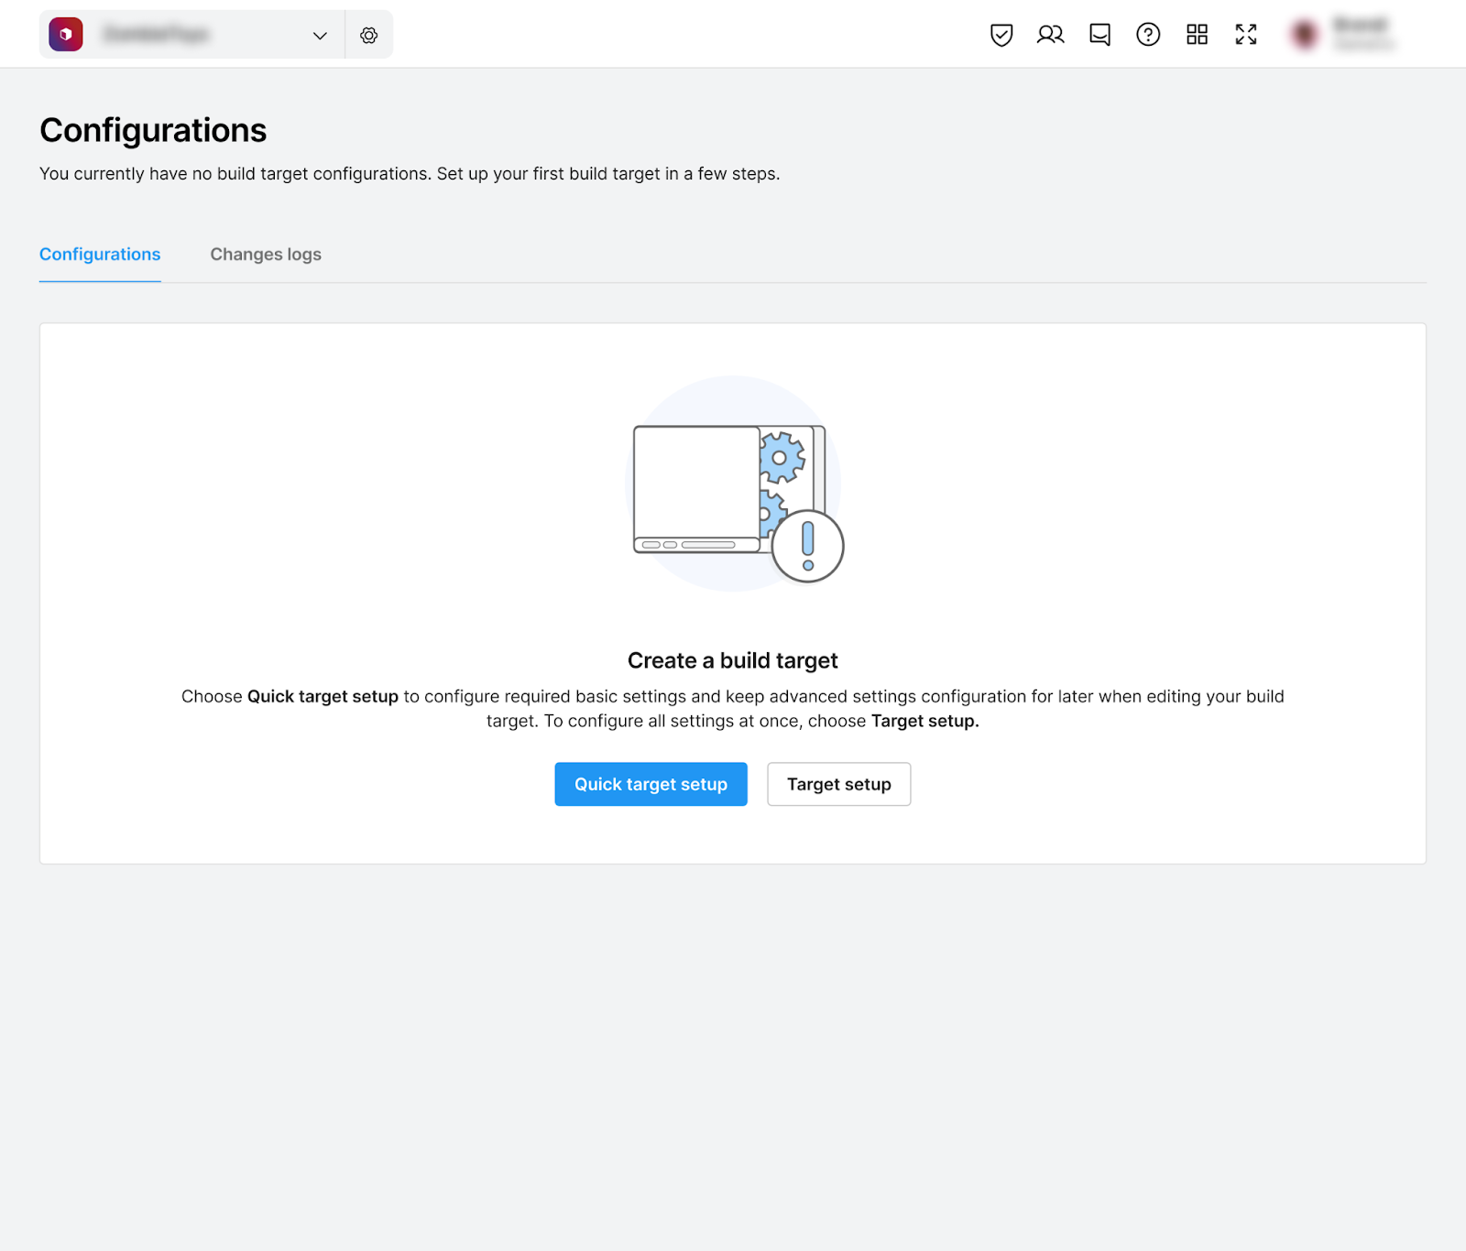Click the exclamation mark circle in illustration
Screen dimensions: 1466x1251
pyautogui.click(x=807, y=547)
